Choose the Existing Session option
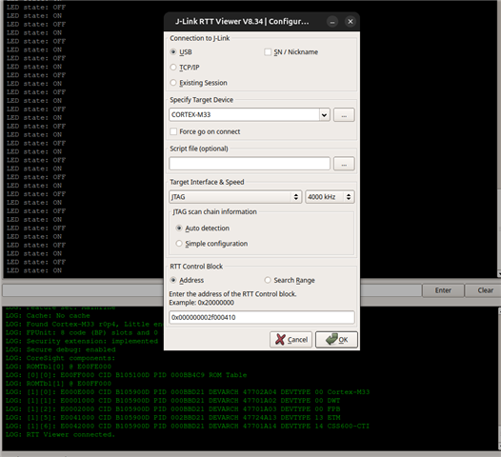The width and height of the screenshot is (501, 457). click(173, 83)
